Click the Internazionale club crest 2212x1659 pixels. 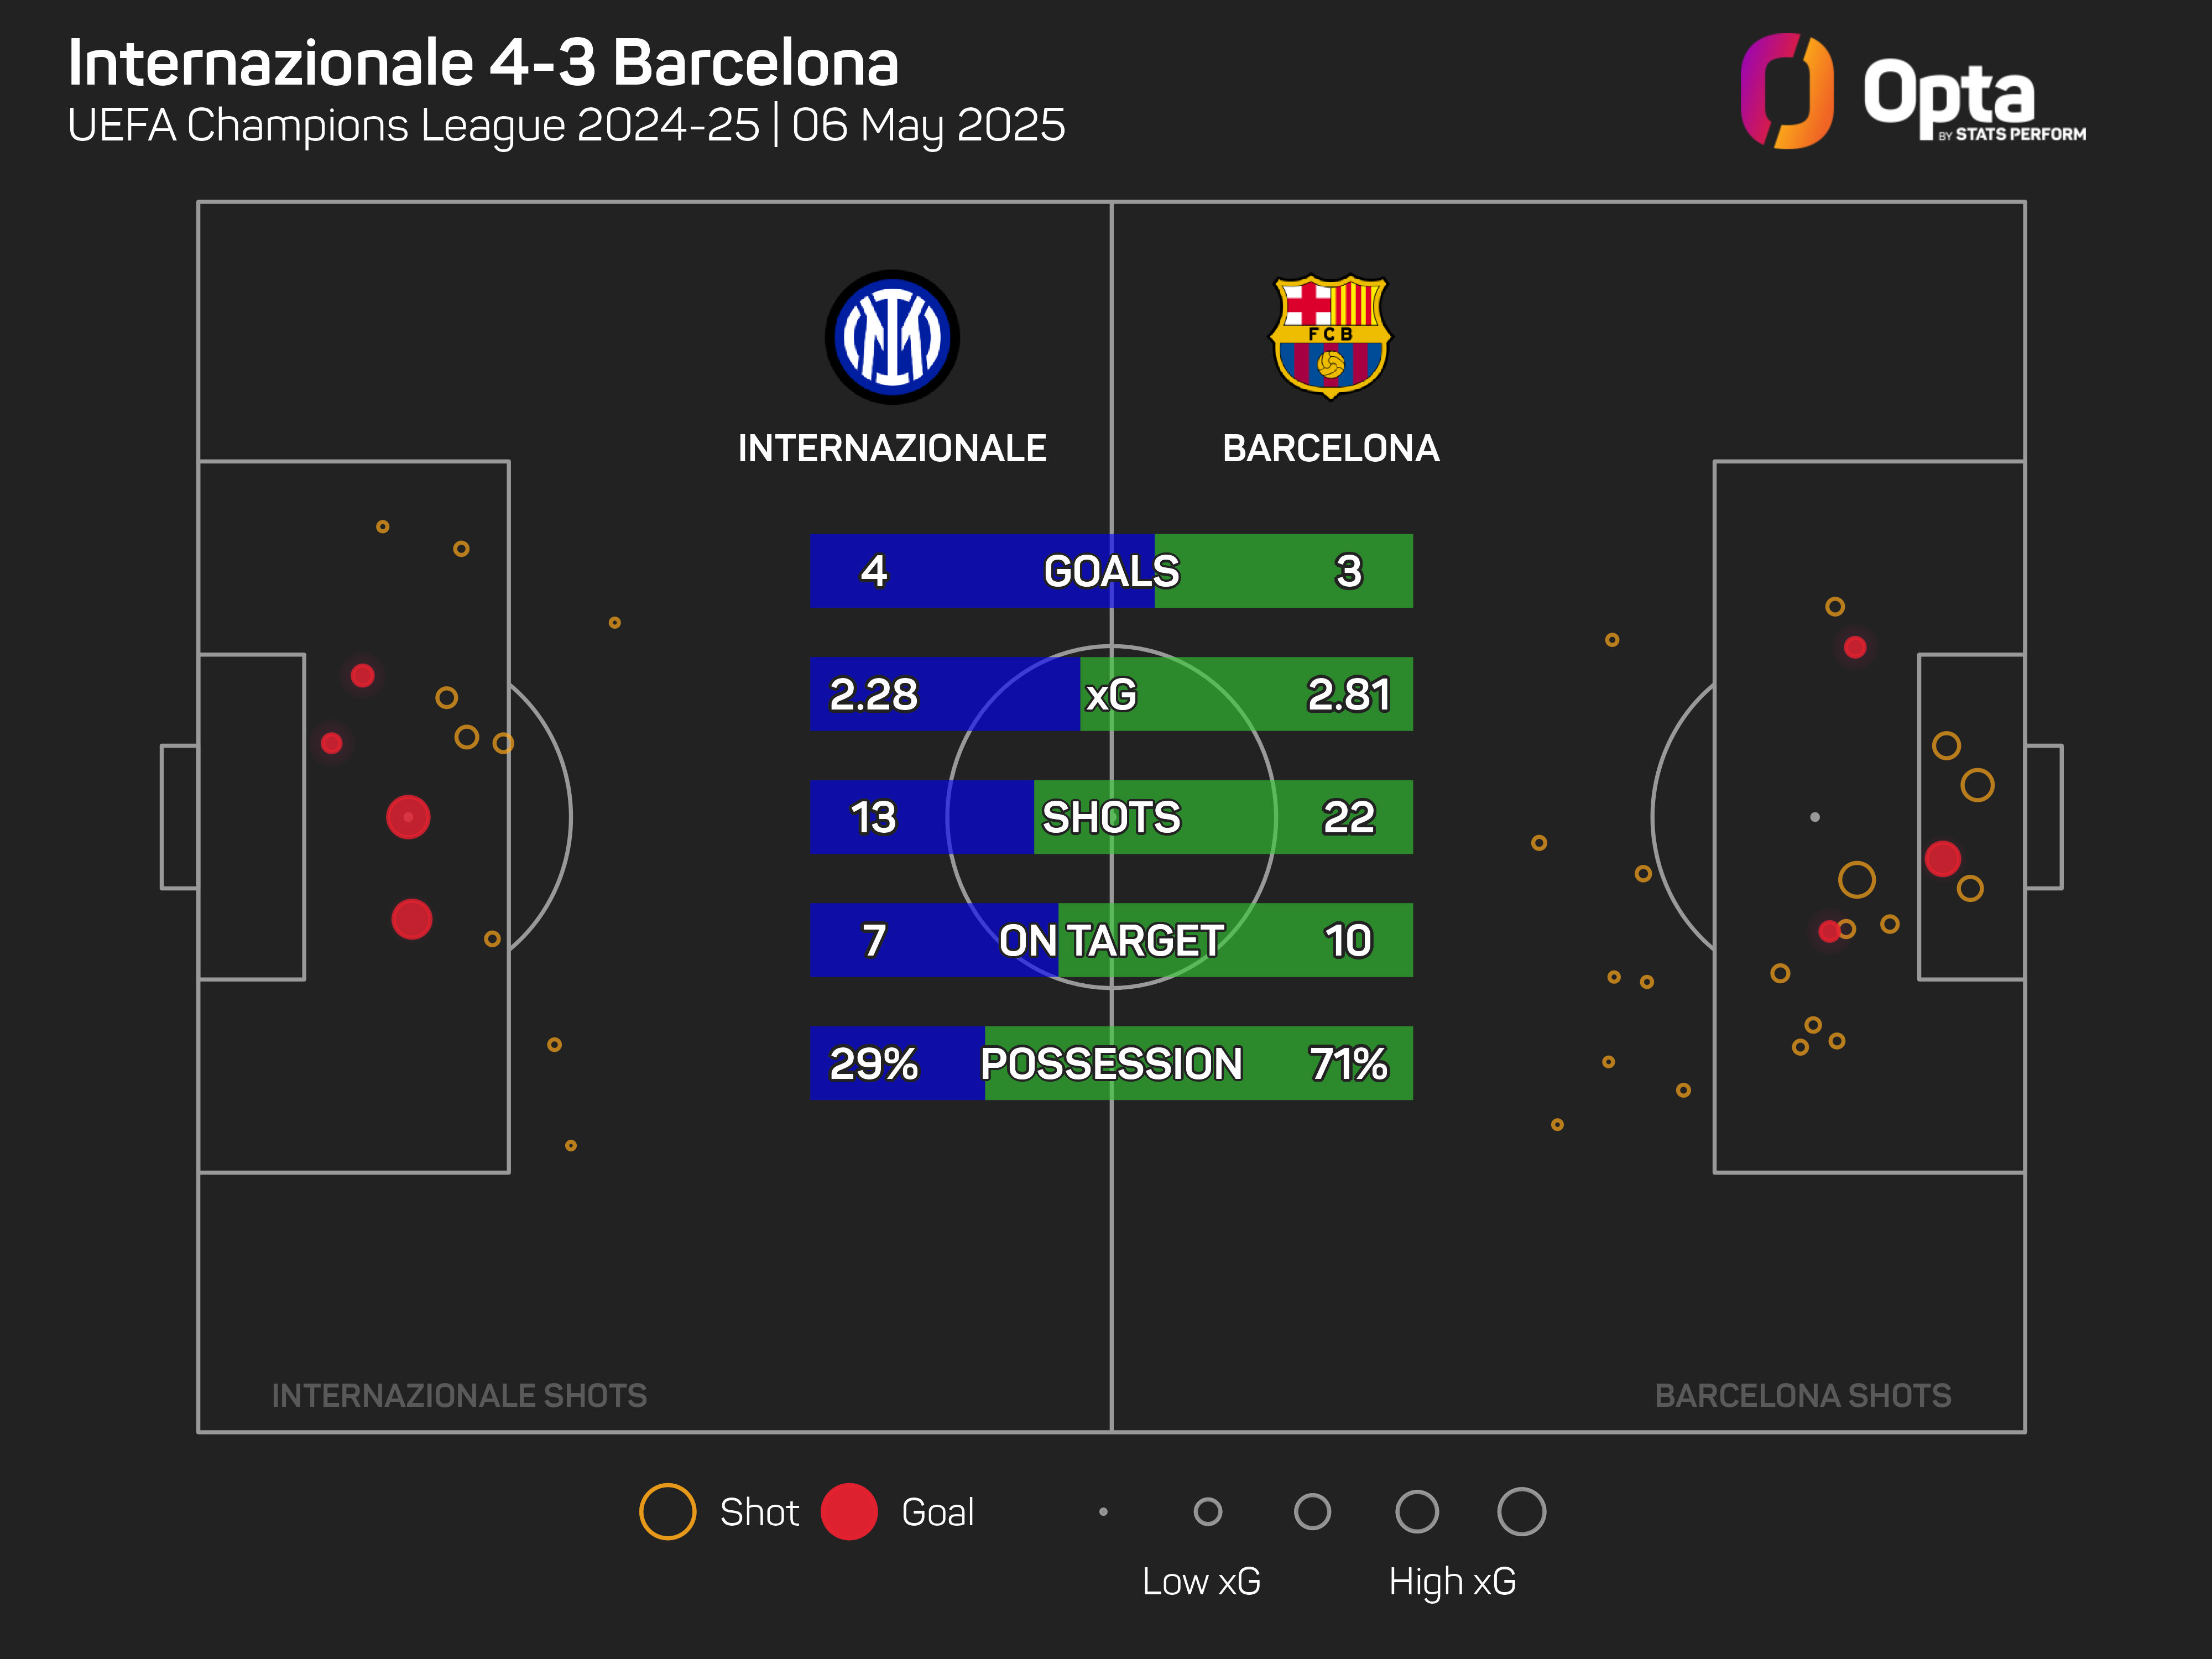click(x=892, y=337)
